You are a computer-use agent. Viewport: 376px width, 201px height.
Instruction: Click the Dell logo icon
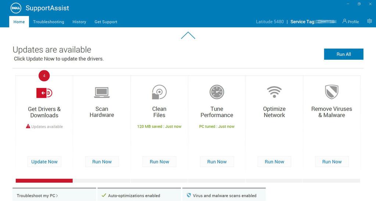click(16, 8)
